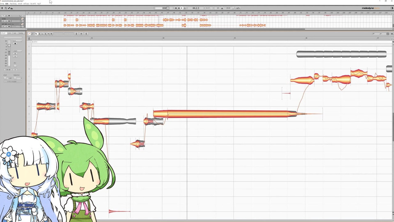This screenshot has width=394, height=222.
Task: Open the トラック menu in menu bar
Action: tap(20, 4)
